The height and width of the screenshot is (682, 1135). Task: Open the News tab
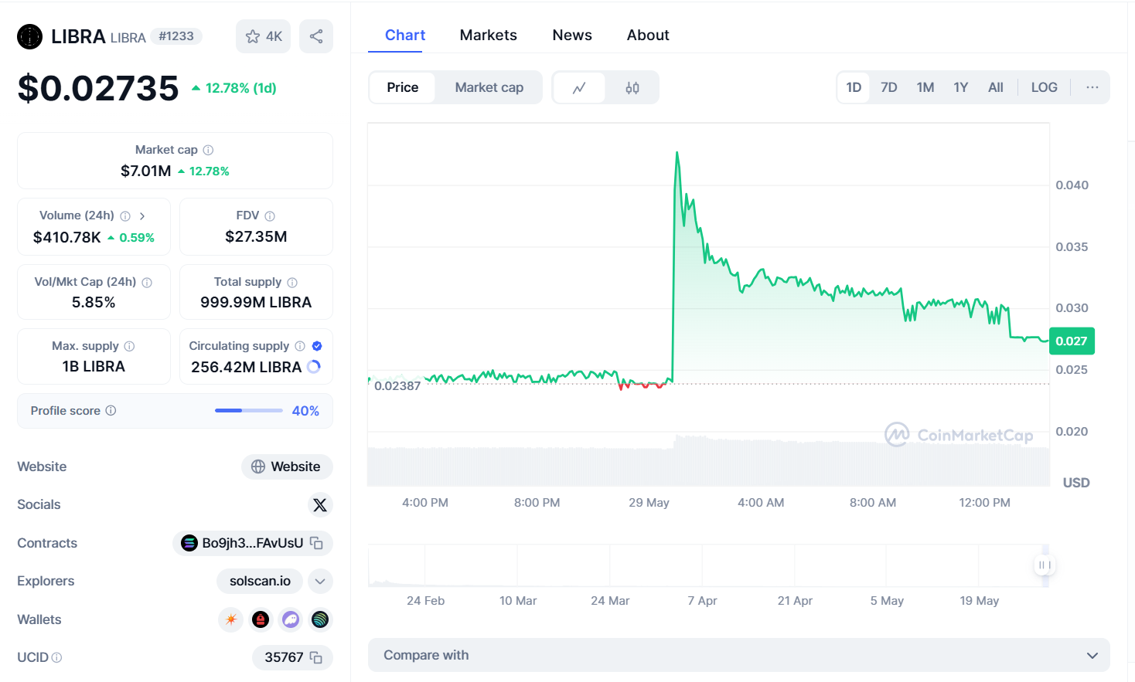[x=571, y=36]
